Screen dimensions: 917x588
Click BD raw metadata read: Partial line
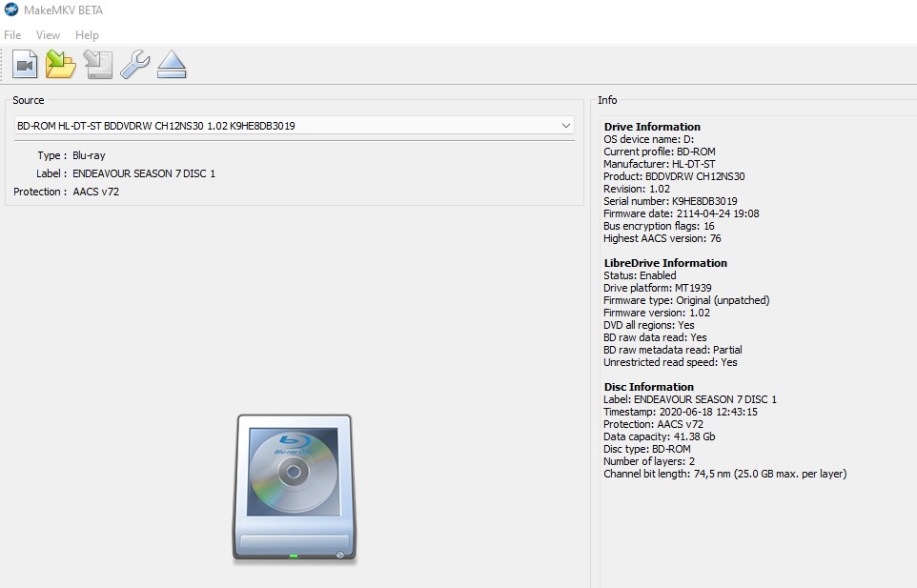pos(673,350)
